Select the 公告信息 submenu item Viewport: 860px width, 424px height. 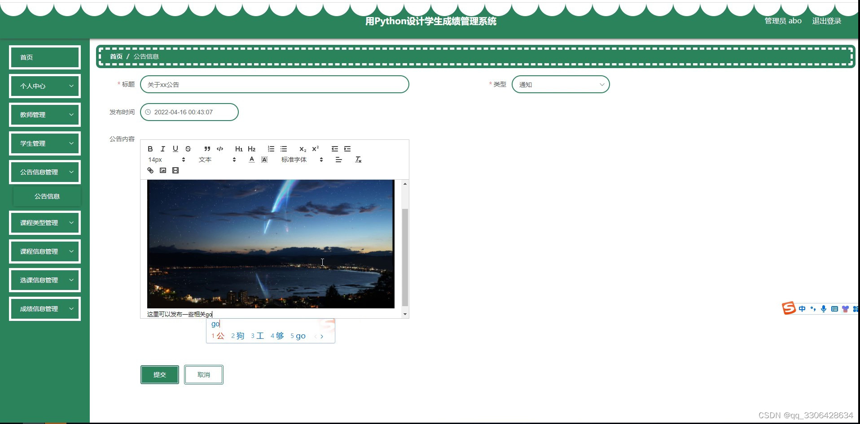pyautogui.click(x=47, y=196)
